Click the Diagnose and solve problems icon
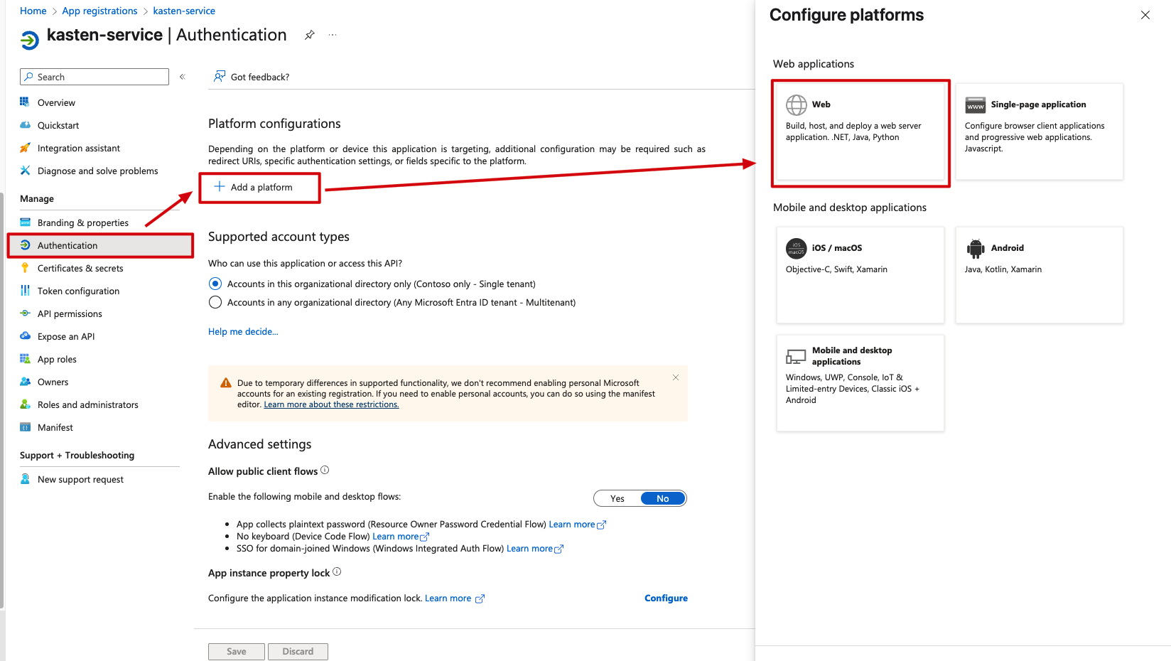Image resolution: width=1171 pixels, height=661 pixels. click(25, 171)
